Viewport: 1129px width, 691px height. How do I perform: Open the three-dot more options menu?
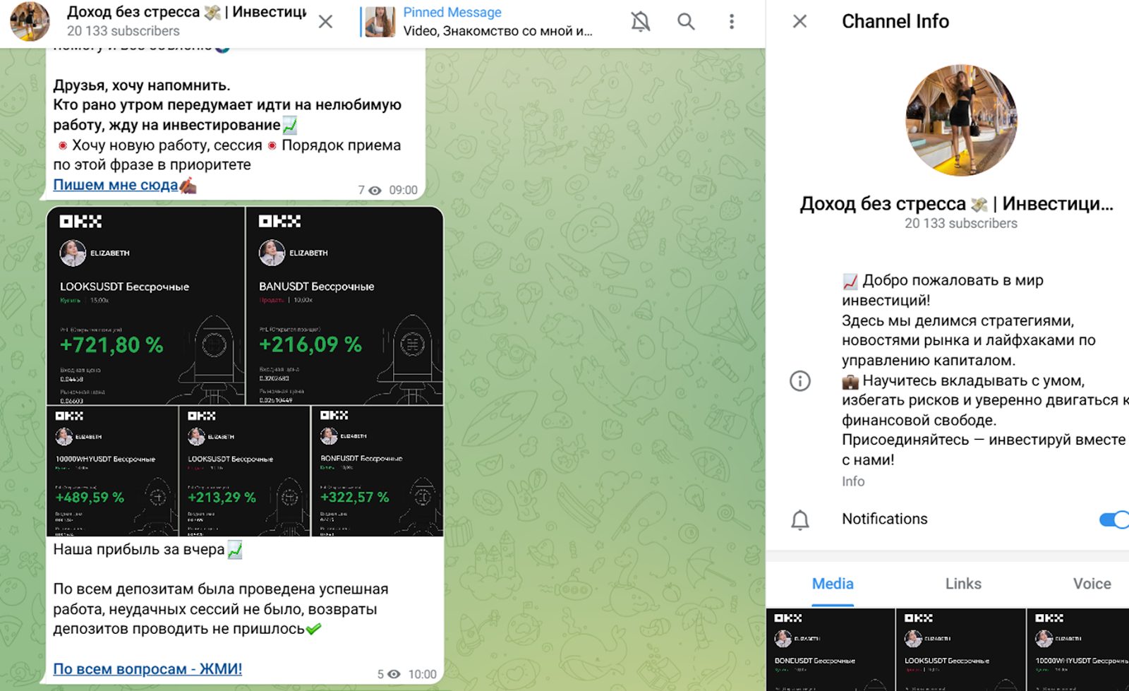(732, 21)
